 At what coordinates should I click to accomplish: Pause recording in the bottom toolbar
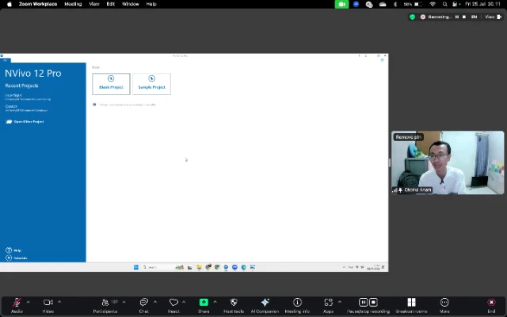click(x=363, y=302)
